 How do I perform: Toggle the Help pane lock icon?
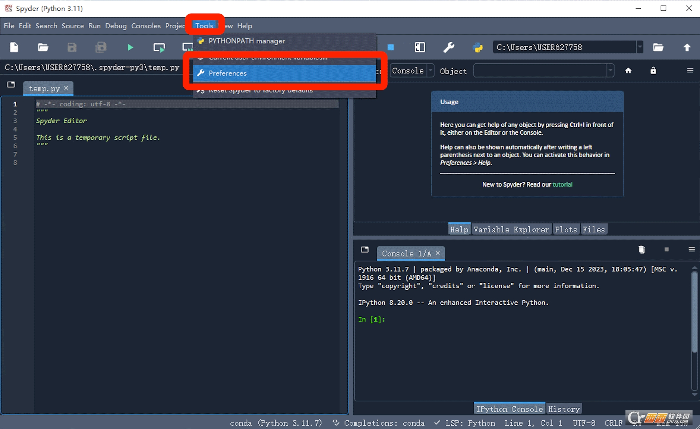pos(653,71)
